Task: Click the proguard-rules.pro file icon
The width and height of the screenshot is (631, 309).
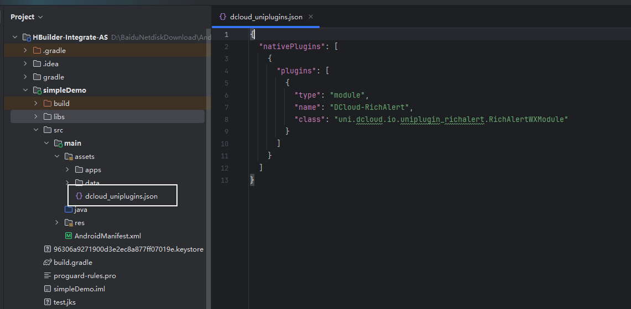Action: coord(48,276)
